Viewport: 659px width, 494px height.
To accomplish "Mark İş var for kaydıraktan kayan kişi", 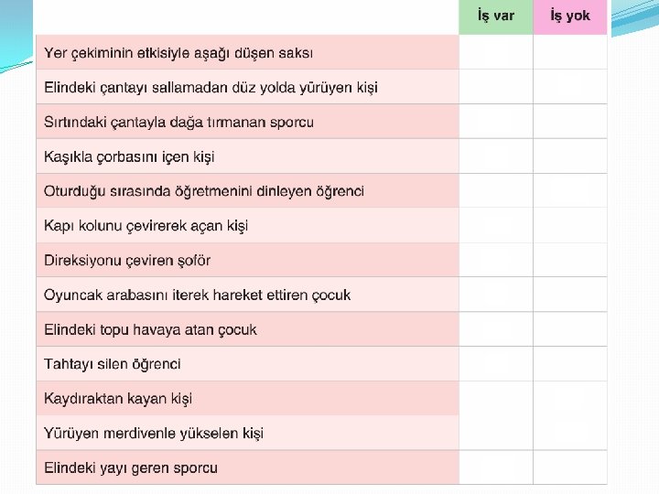I will pyautogui.click(x=495, y=399).
